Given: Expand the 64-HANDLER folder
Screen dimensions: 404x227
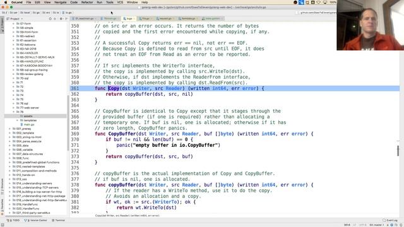Looking at the screenshot, I should (x=14, y=53).
